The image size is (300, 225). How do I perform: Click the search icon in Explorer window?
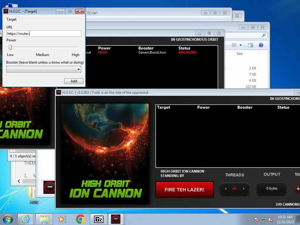tap(264, 35)
